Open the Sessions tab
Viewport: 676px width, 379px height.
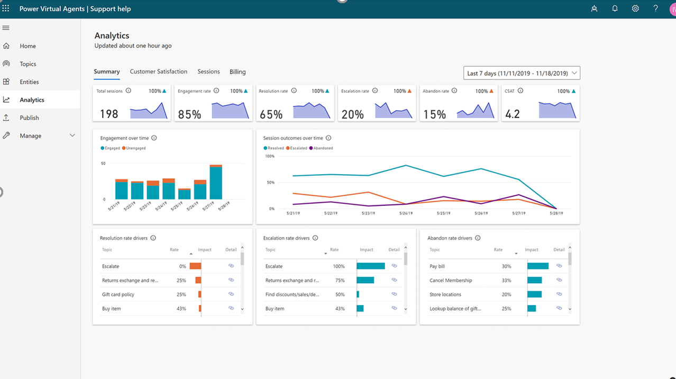[x=208, y=71]
